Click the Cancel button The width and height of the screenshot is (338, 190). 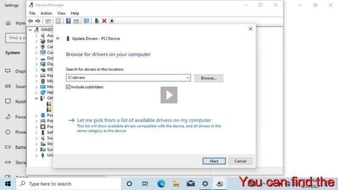click(x=240, y=161)
